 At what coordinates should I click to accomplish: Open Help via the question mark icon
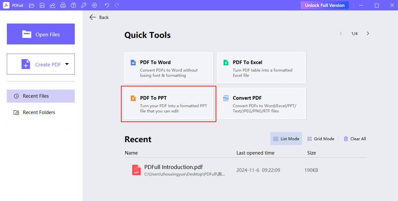coord(73,5)
